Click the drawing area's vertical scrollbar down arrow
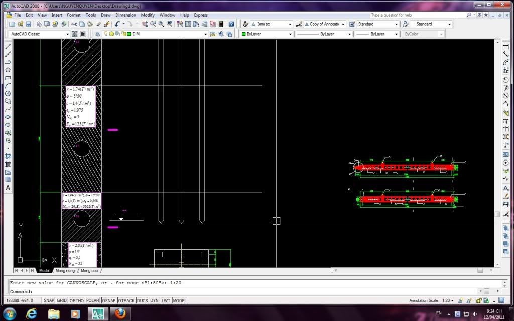 (x=497, y=264)
